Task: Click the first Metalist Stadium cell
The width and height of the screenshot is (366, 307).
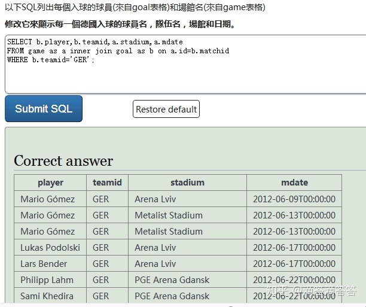Action: [x=169, y=215]
